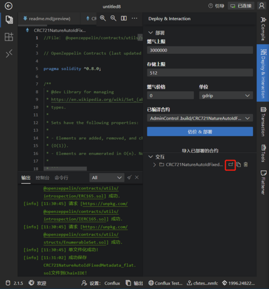Open the plugin manager grid icon
269x289 pixels.
(9, 37)
